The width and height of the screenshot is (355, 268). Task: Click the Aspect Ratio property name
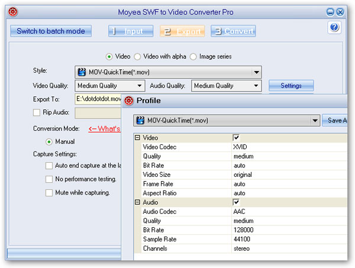(160, 193)
